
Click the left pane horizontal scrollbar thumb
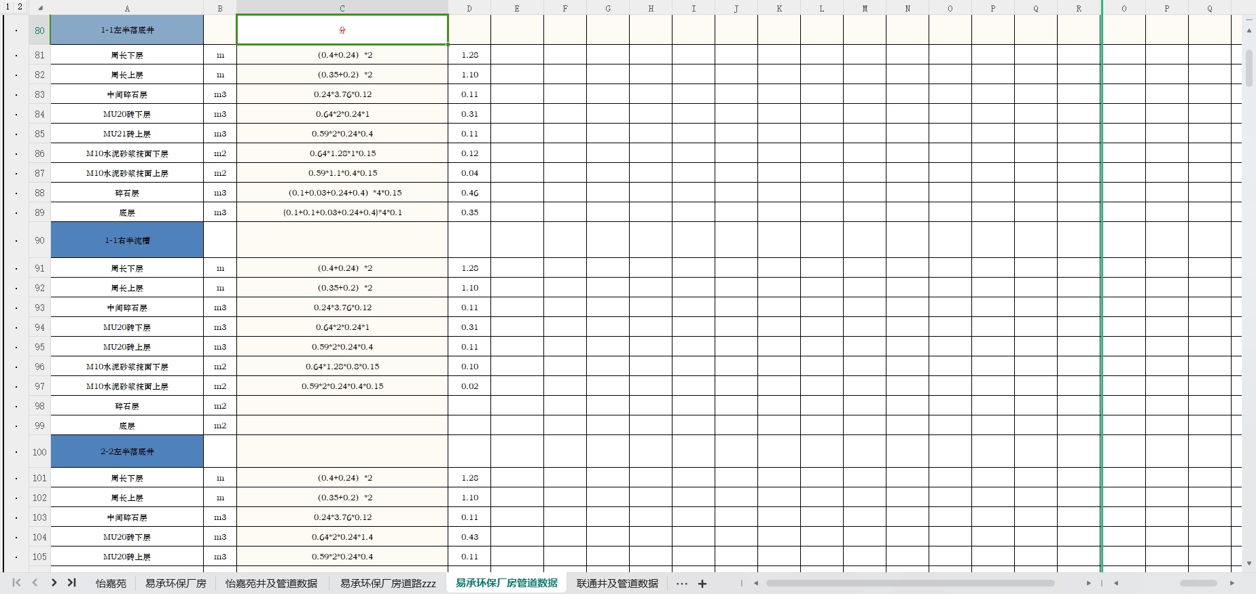910,583
